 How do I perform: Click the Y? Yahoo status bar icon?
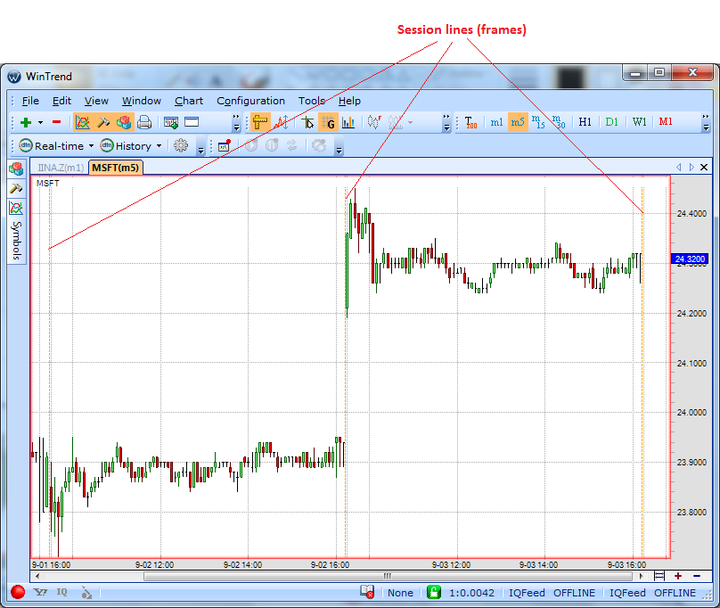40,592
